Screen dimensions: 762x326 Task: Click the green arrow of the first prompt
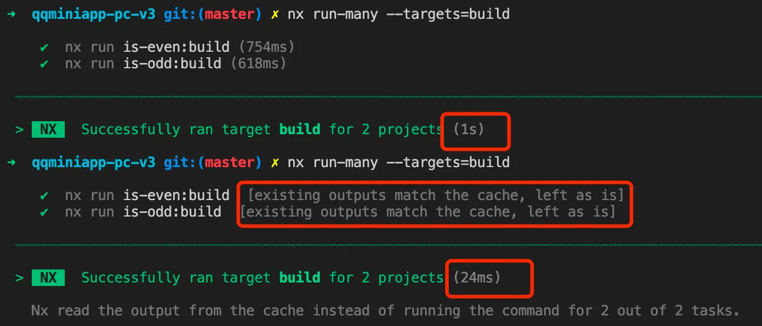pos(11,14)
